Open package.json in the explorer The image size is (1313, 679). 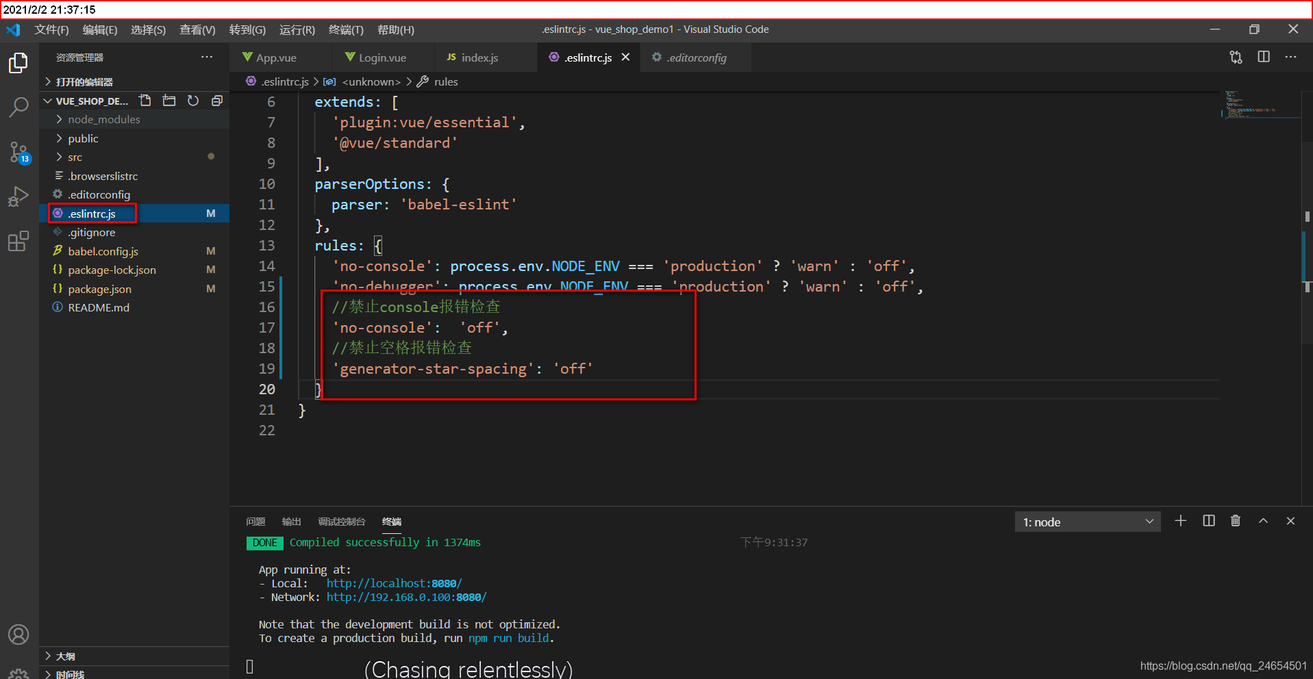[134, 290]
